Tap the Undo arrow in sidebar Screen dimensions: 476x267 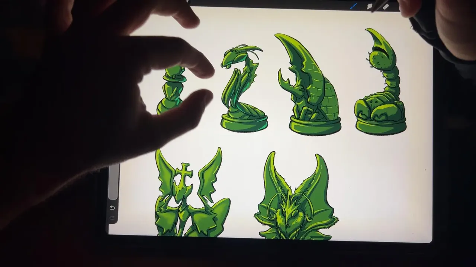point(112,208)
